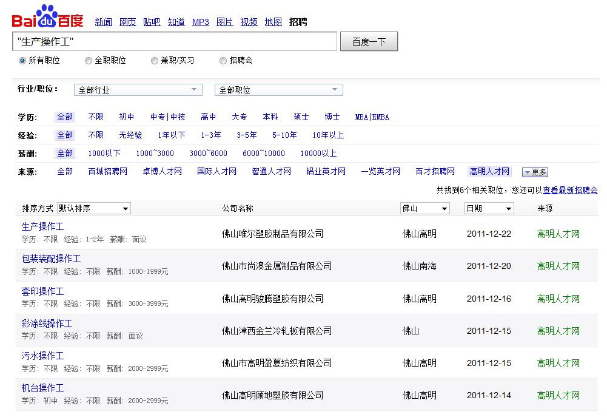The width and height of the screenshot is (607, 420).
Task: Open the 机台操作工 job listing
Action: click(42, 388)
